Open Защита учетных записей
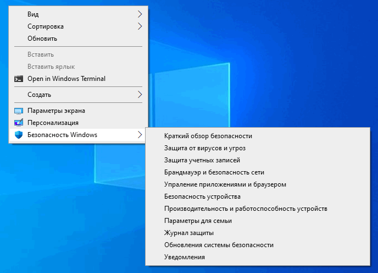Viewport: 378px width, 273px height. (258, 160)
